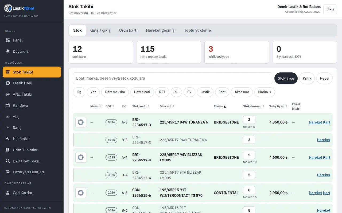Toggle the Aksesuar category filter
The width and height of the screenshot is (342, 213).
tap(242, 92)
